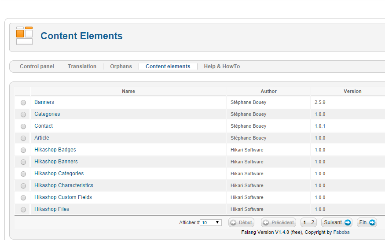
Task: Sort the table by Name column header
Action: (x=128, y=91)
